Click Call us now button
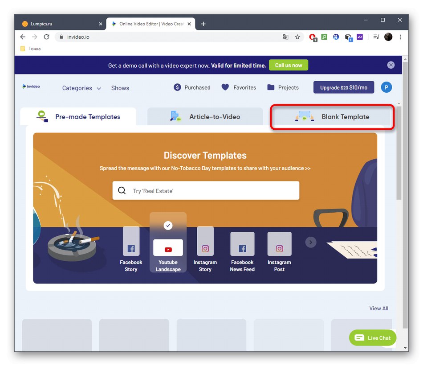 coord(289,65)
